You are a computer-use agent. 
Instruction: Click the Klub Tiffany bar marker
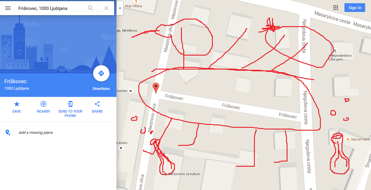tap(136, 1)
